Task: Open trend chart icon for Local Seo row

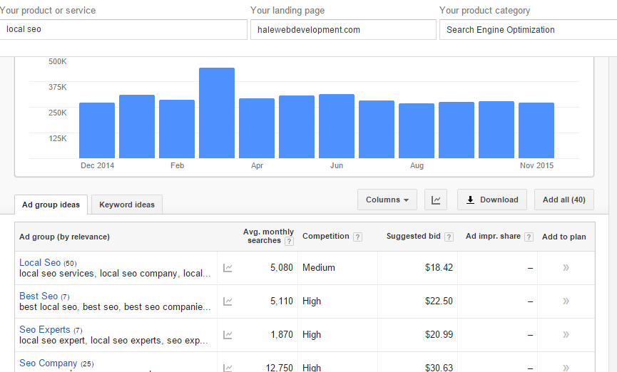Action: (x=228, y=268)
